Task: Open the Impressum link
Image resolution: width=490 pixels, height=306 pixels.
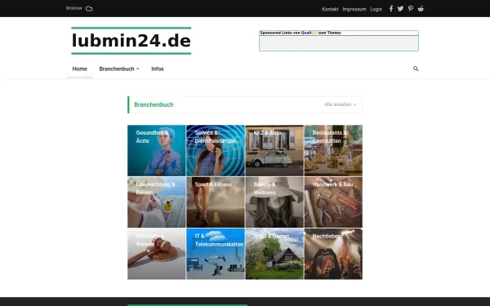Action: [354, 9]
